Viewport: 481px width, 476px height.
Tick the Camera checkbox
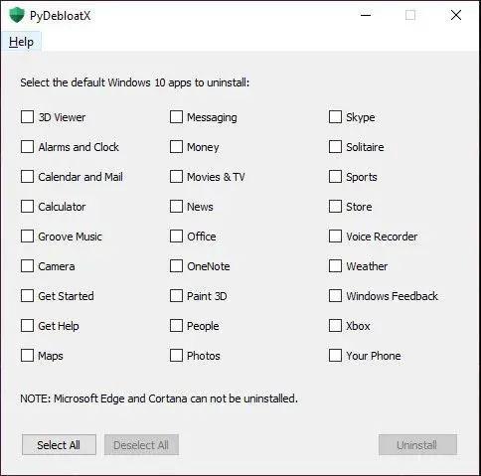(x=27, y=266)
